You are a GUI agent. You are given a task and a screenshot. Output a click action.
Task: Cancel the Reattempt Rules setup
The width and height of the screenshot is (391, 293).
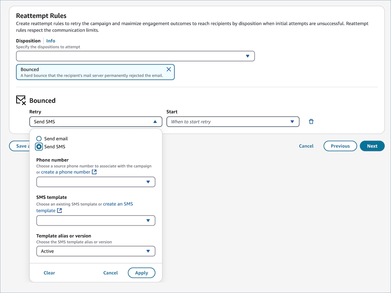click(x=306, y=146)
